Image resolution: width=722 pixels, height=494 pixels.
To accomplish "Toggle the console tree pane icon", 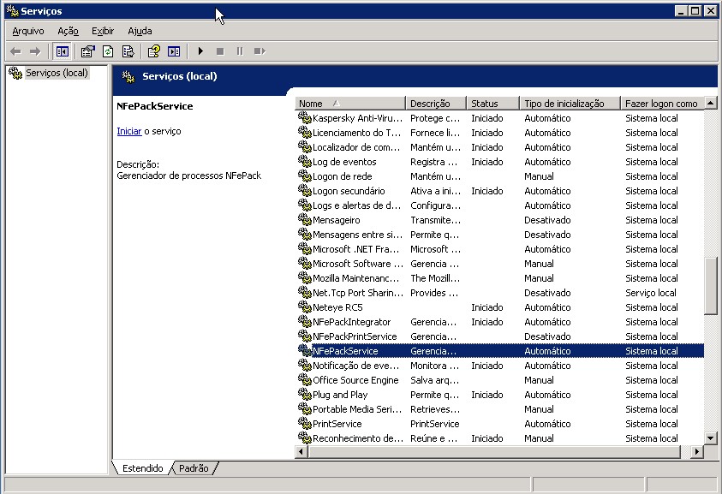I will [62, 51].
